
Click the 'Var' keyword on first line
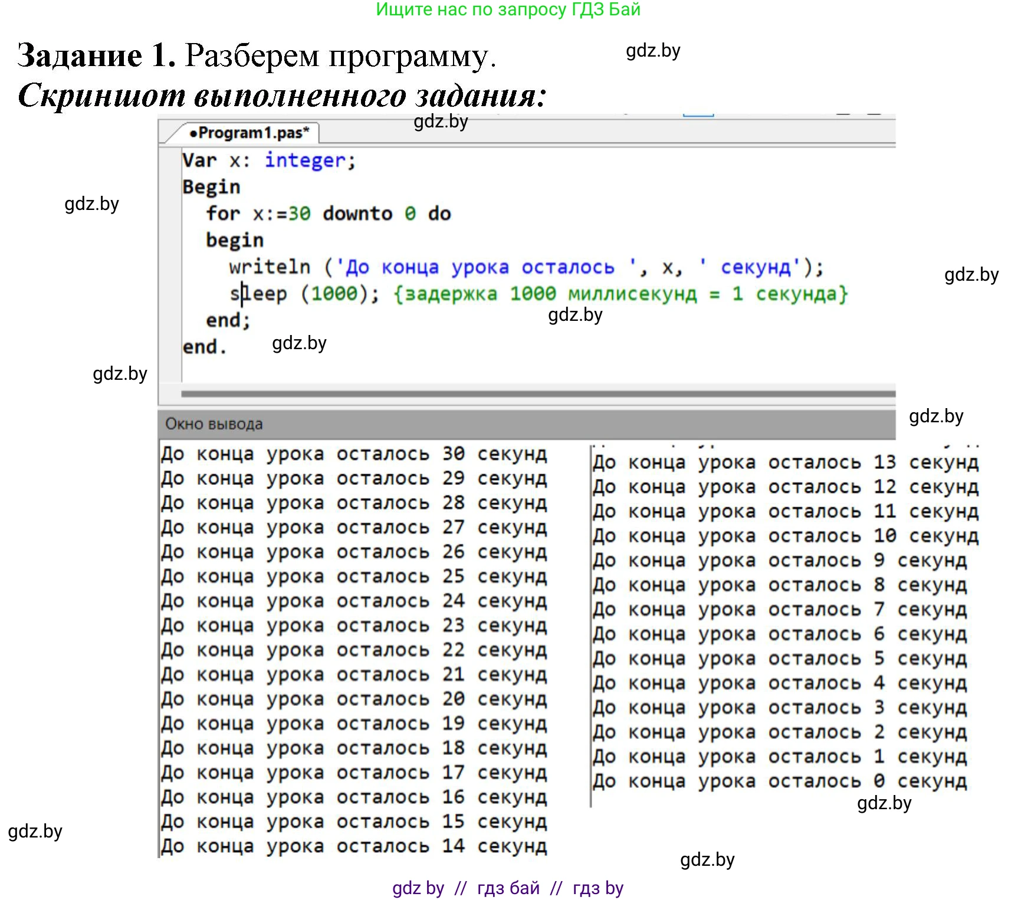[x=199, y=160]
